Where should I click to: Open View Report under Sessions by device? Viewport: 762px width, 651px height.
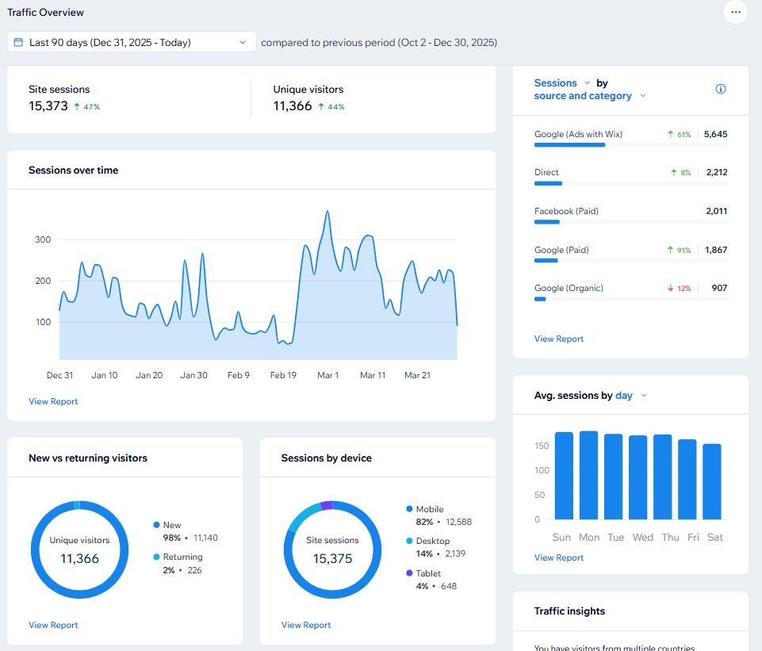[306, 625]
